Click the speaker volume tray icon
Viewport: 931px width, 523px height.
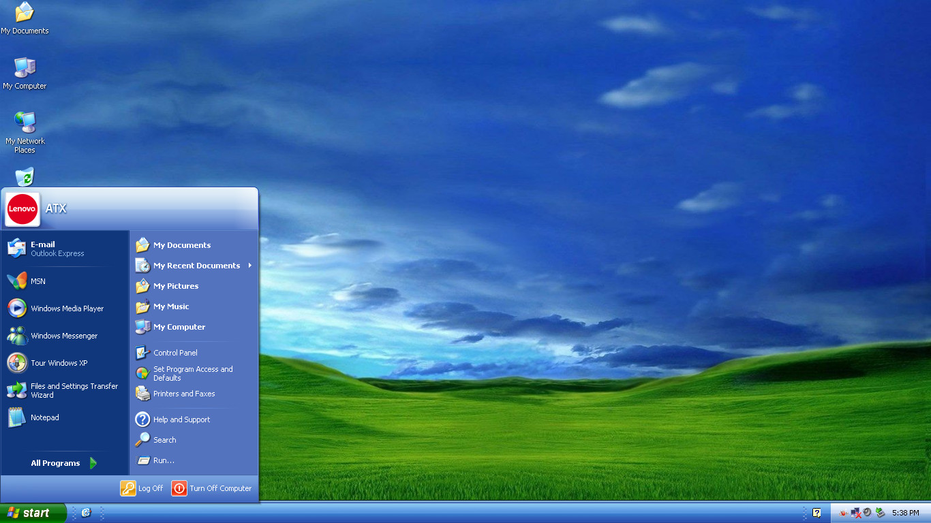click(x=868, y=512)
